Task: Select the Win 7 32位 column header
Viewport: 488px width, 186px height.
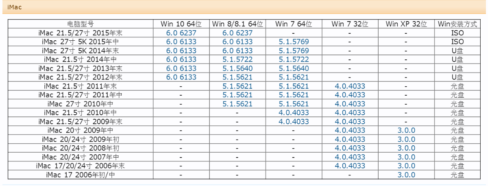Action: point(350,24)
